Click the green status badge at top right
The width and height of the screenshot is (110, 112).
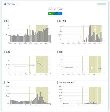[101, 4]
